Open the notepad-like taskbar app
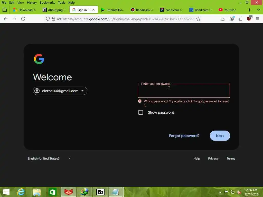 pos(116,192)
